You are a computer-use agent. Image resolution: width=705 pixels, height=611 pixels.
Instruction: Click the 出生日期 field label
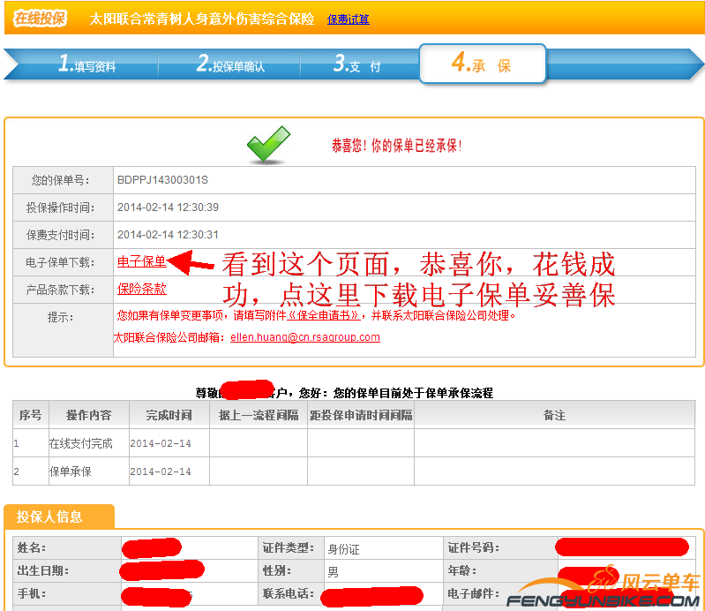[x=42, y=571]
